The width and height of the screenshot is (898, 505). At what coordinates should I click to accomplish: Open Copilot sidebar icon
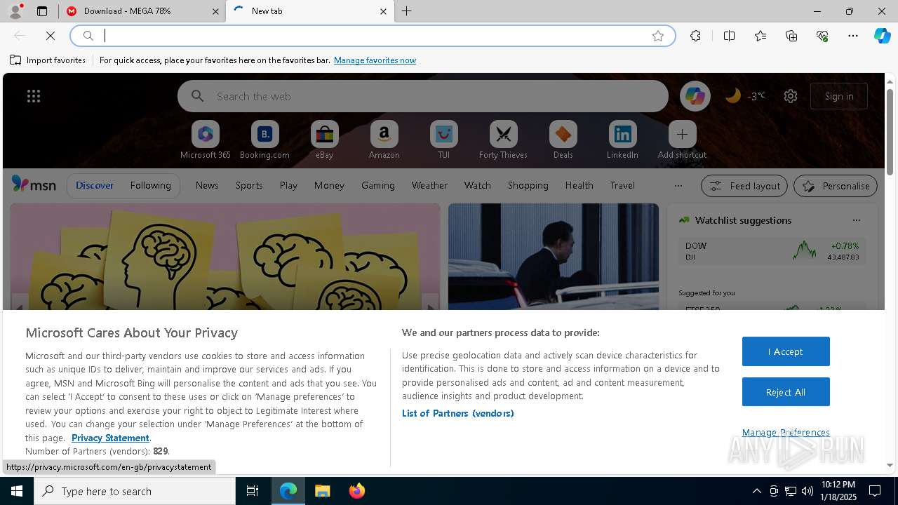pyautogui.click(x=882, y=36)
